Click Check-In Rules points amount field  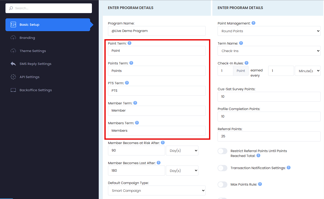point(225,71)
